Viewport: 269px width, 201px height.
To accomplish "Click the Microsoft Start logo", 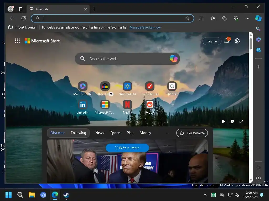I will (42, 41).
